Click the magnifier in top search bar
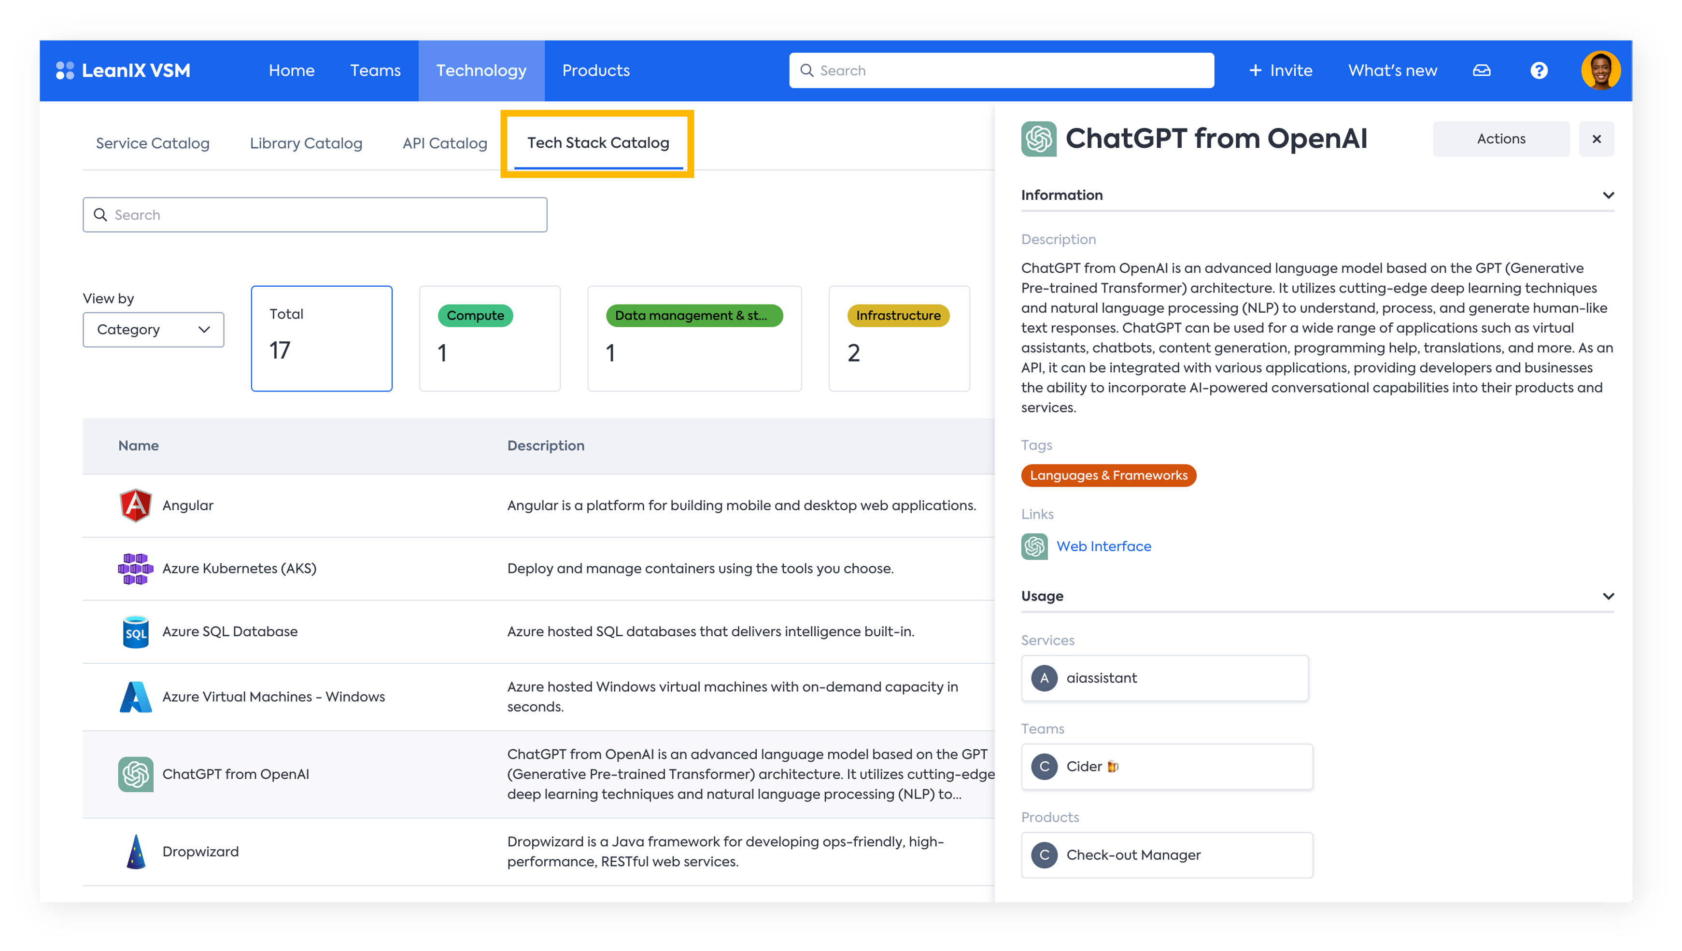Viewport: 1682px width, 951px height. point(806,70)
